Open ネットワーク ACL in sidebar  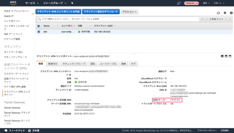(13, 52)
